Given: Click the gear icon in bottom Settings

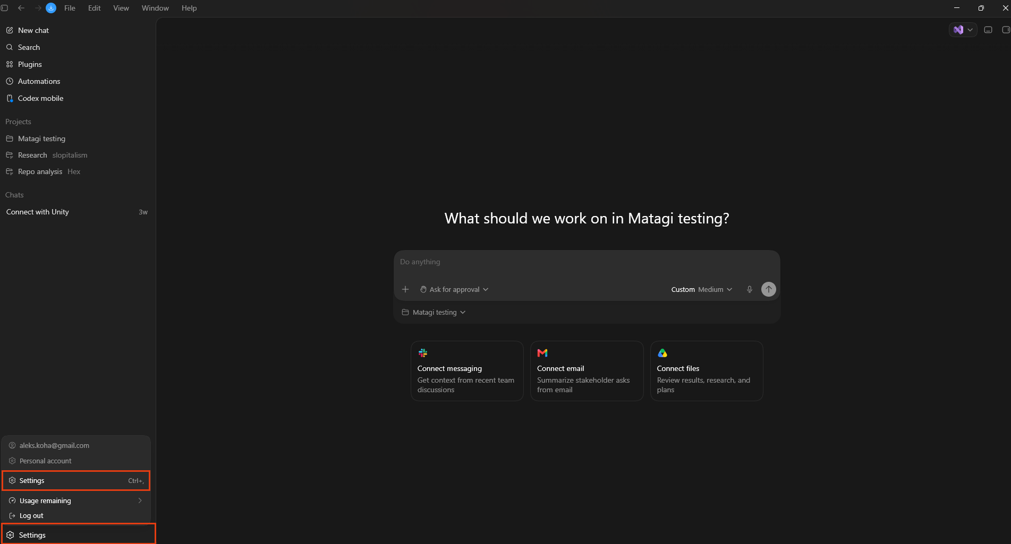Looking at the screenshot, I should (10, 535).
